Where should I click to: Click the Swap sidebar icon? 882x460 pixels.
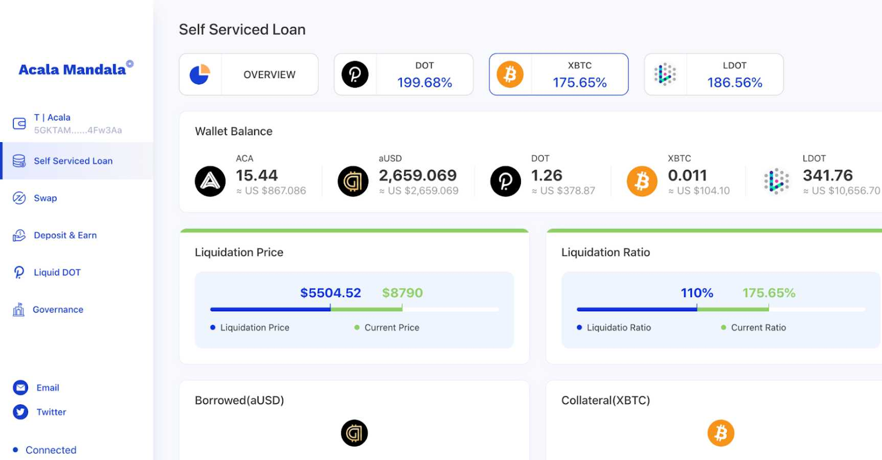coord(19,198)
